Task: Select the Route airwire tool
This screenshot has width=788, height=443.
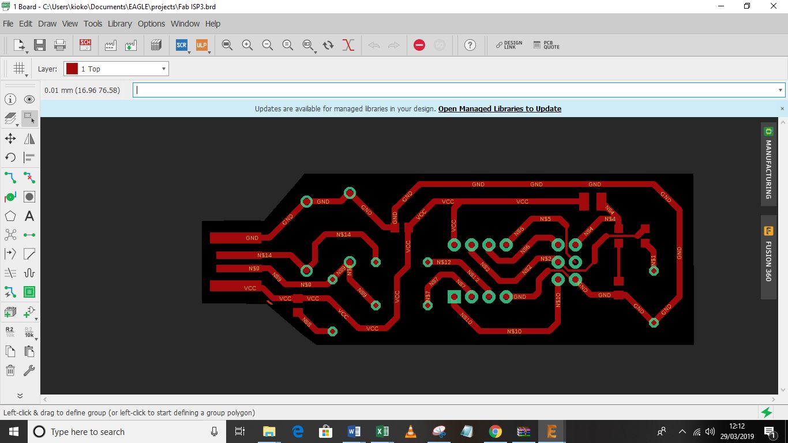Action: point(10,177)
